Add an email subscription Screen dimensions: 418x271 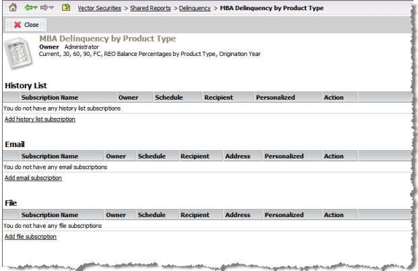pyautogui.click(x=33, y=178)
